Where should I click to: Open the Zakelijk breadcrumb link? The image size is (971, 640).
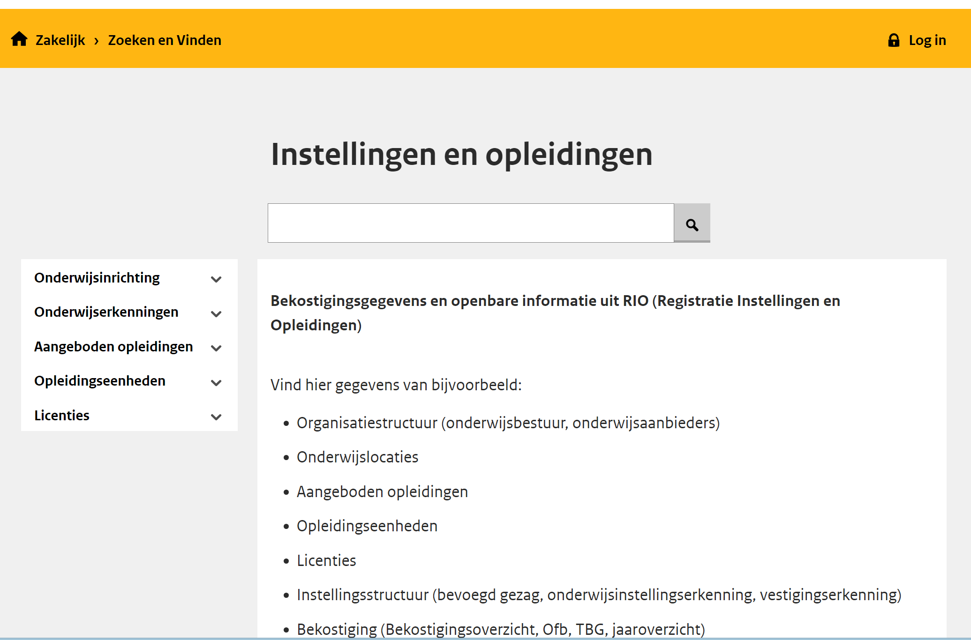pyautogui.click(x=60, y=40)
